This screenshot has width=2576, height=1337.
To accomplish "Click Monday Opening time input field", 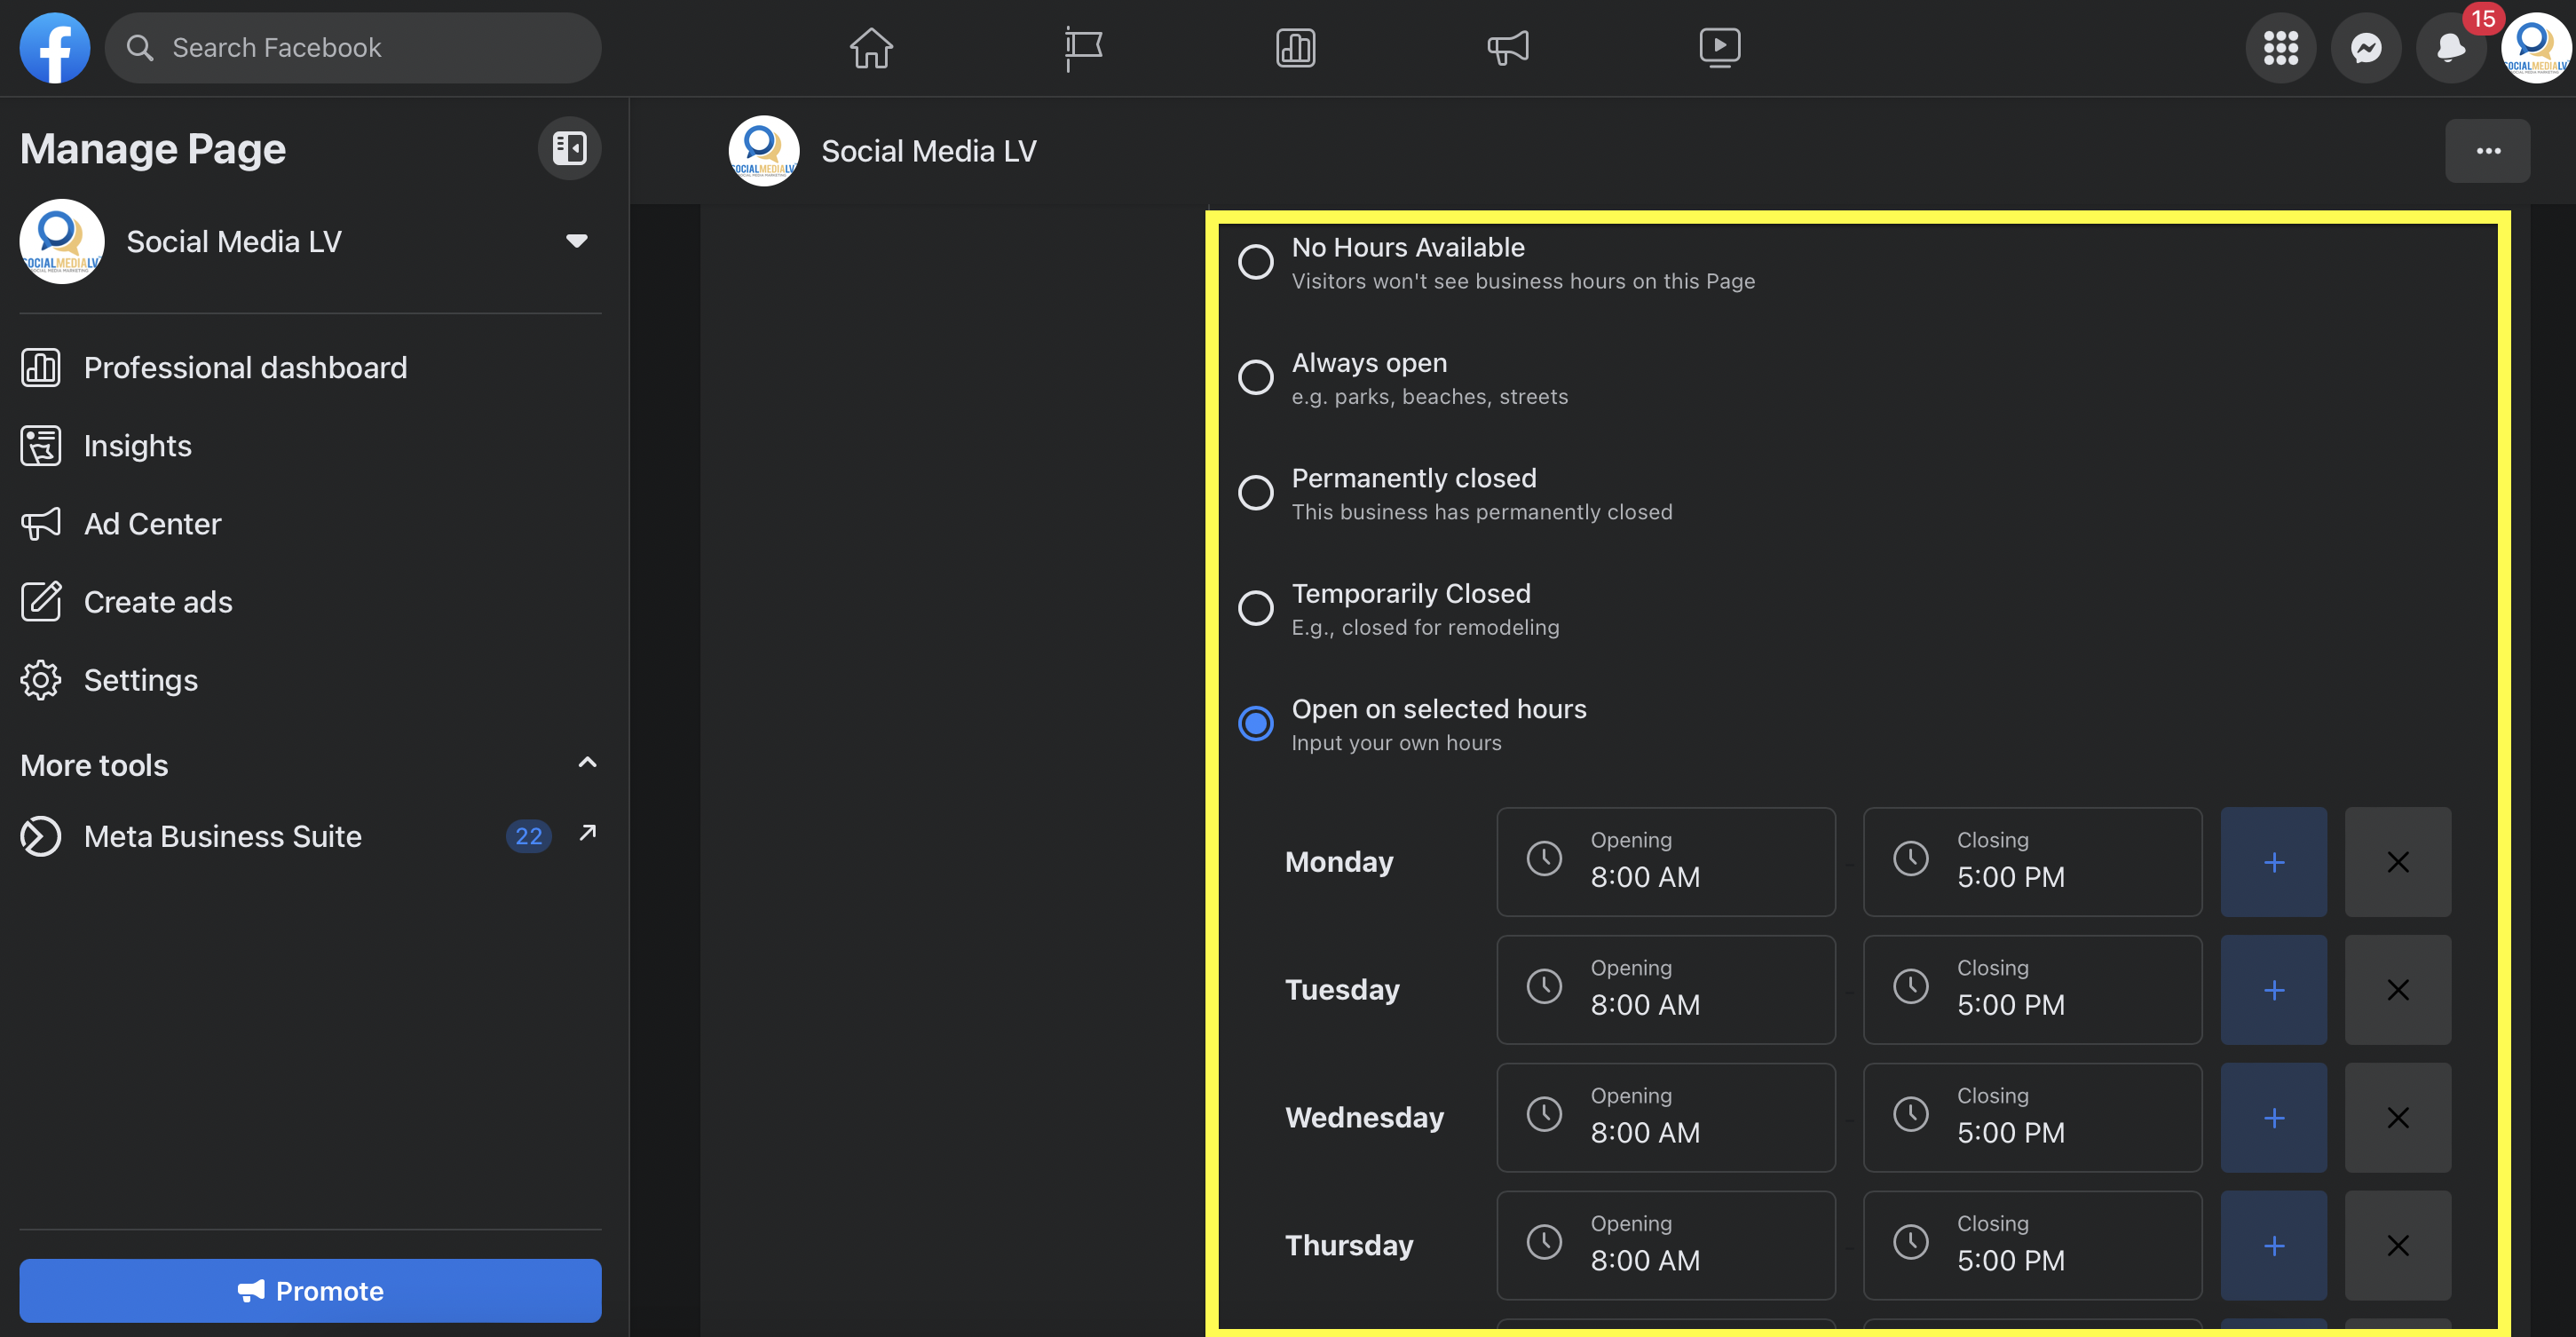I will coord(1666,862).
